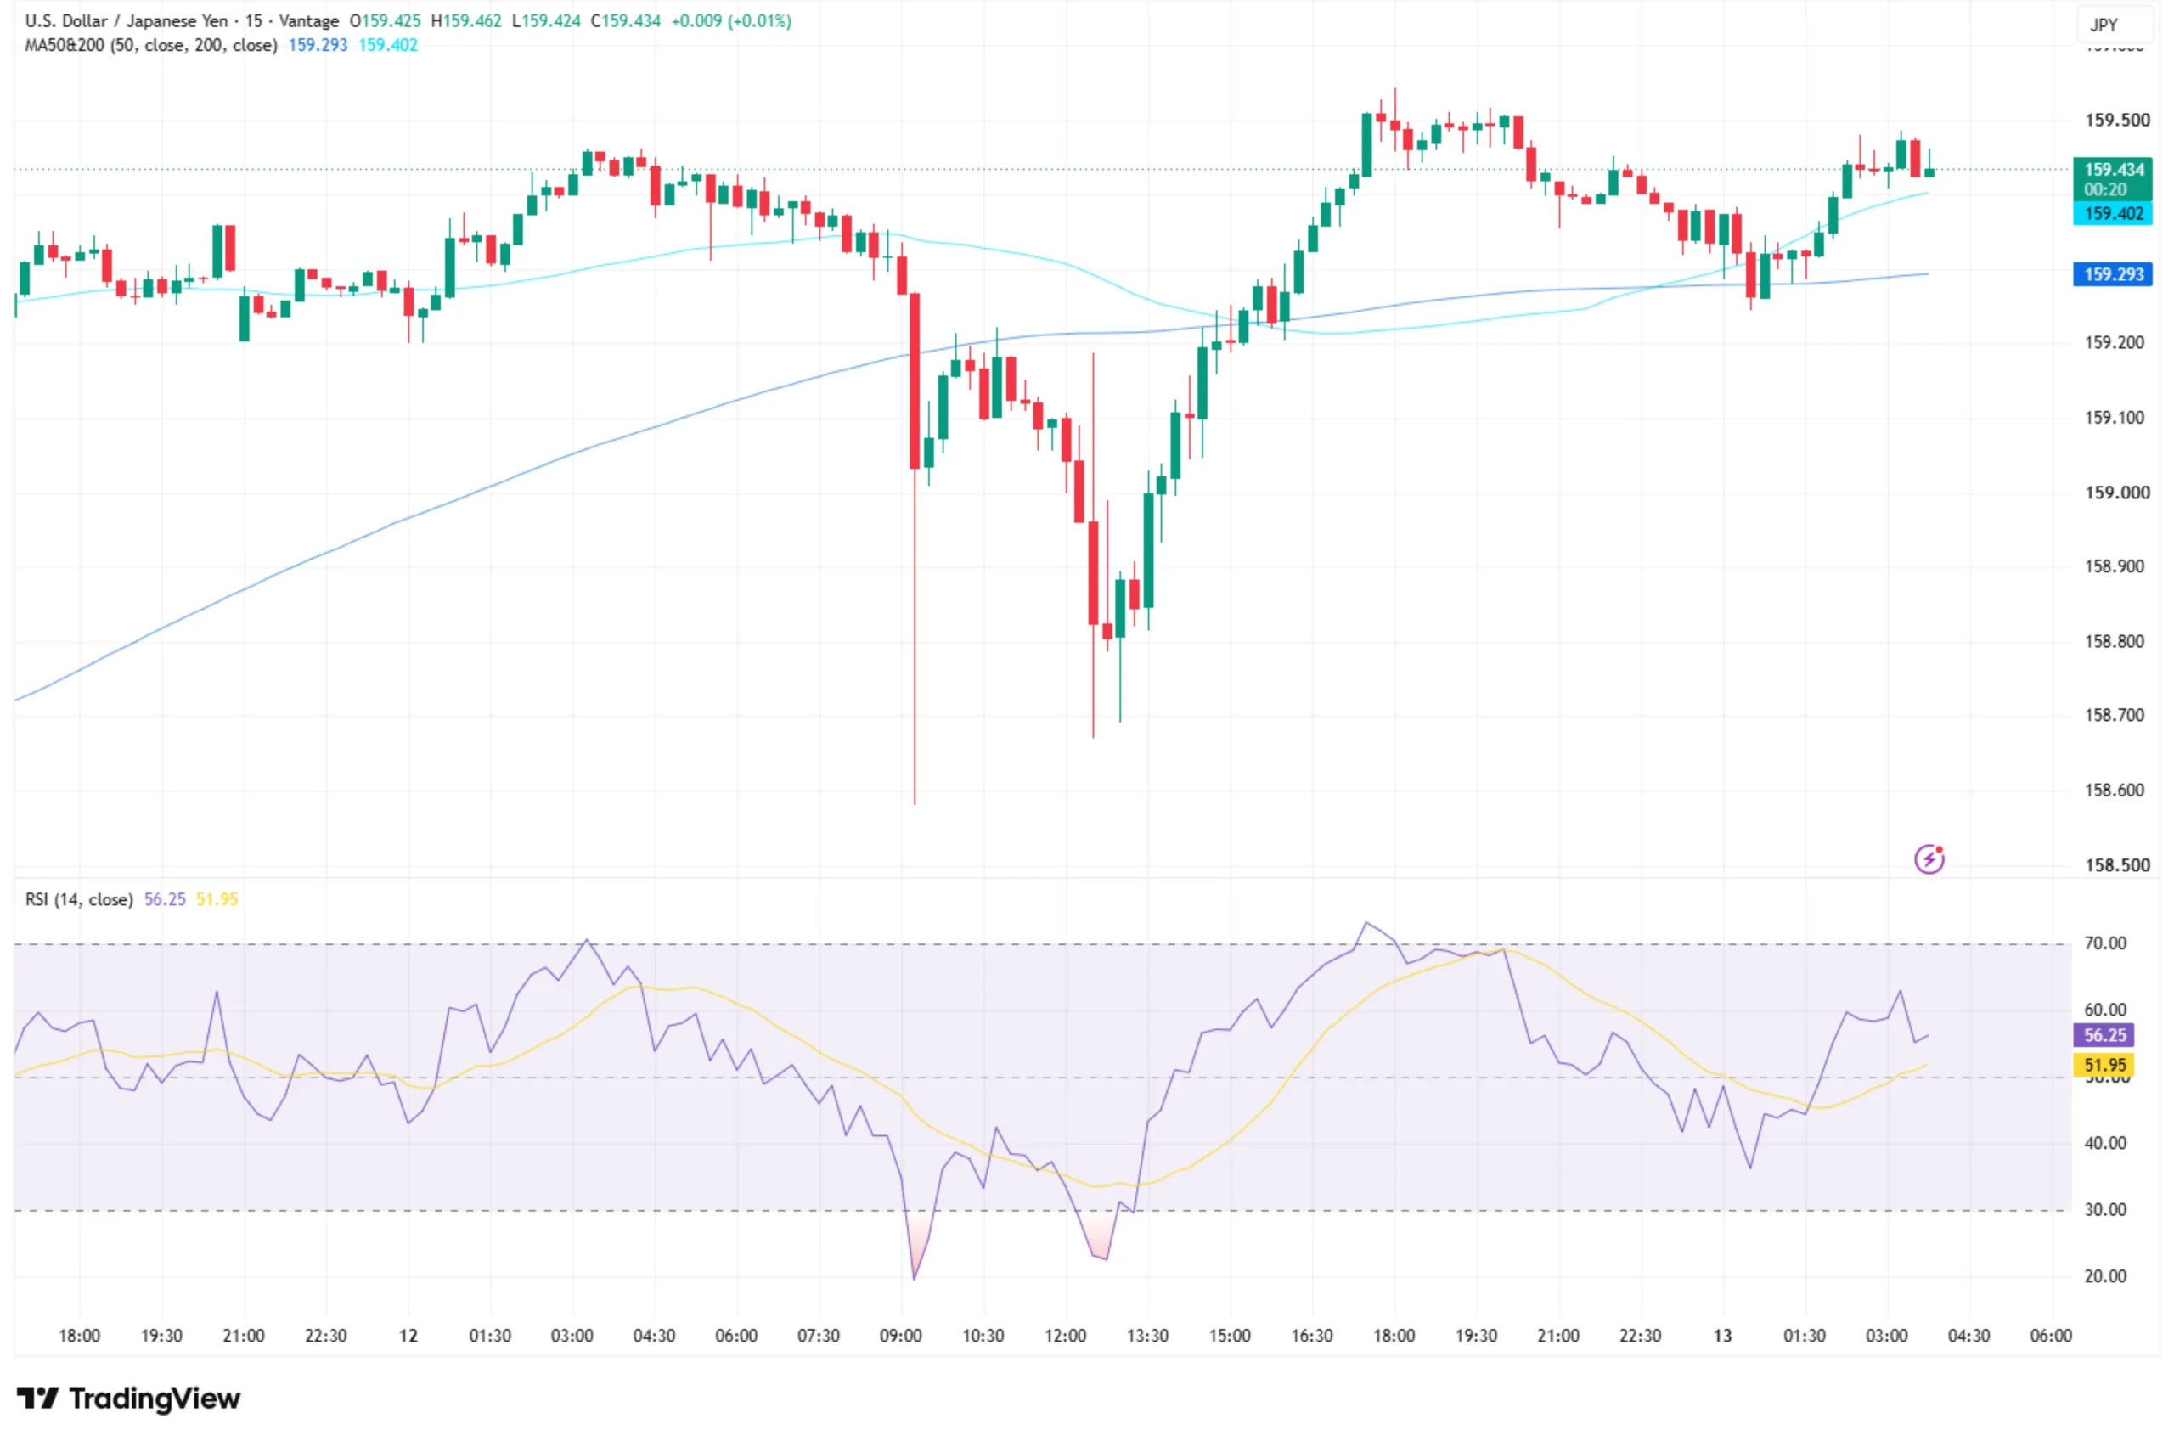Image resolution: width=2174 pixels, height=1441 pixels.
Task: Click the light blue 159.402 price tag
Action: (2113, 213)
